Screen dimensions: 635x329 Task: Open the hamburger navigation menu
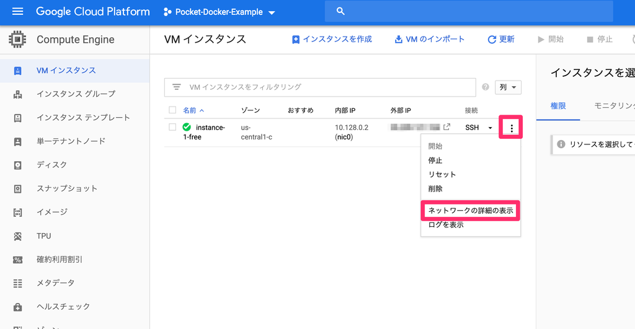(17, 11)
